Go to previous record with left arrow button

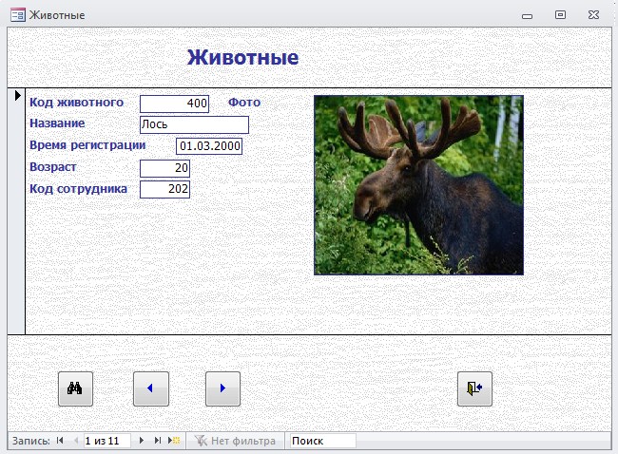click(151, 388)
